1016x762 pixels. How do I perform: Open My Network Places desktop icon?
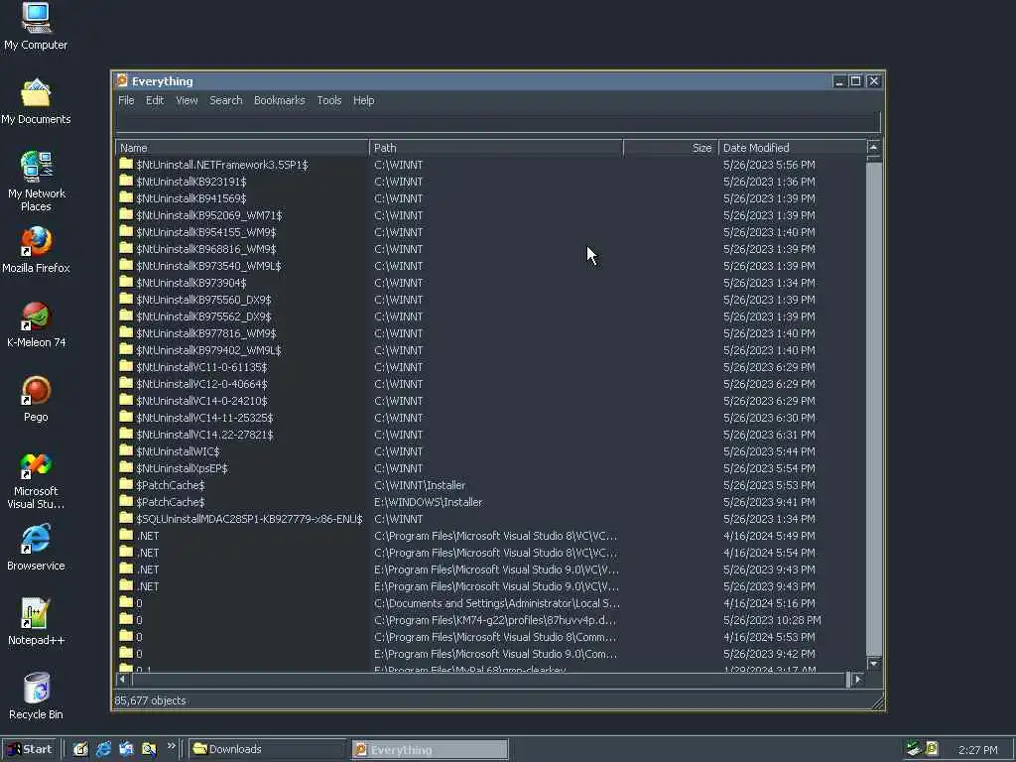tap(36, 181)
